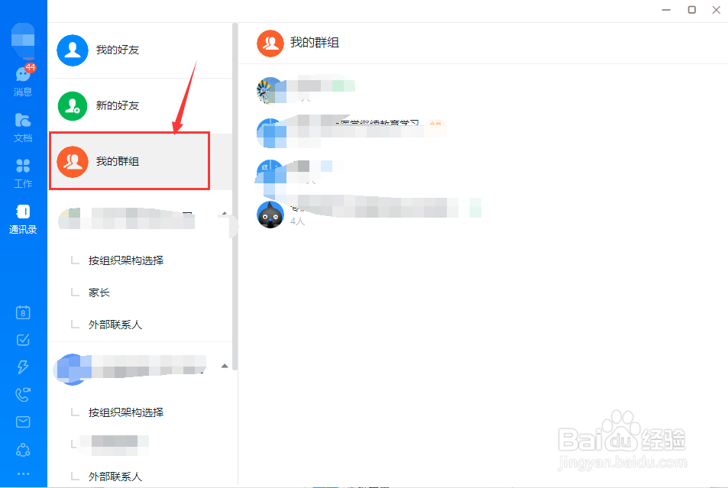
Task: Open the phone call icon
Action: [23, 394]
